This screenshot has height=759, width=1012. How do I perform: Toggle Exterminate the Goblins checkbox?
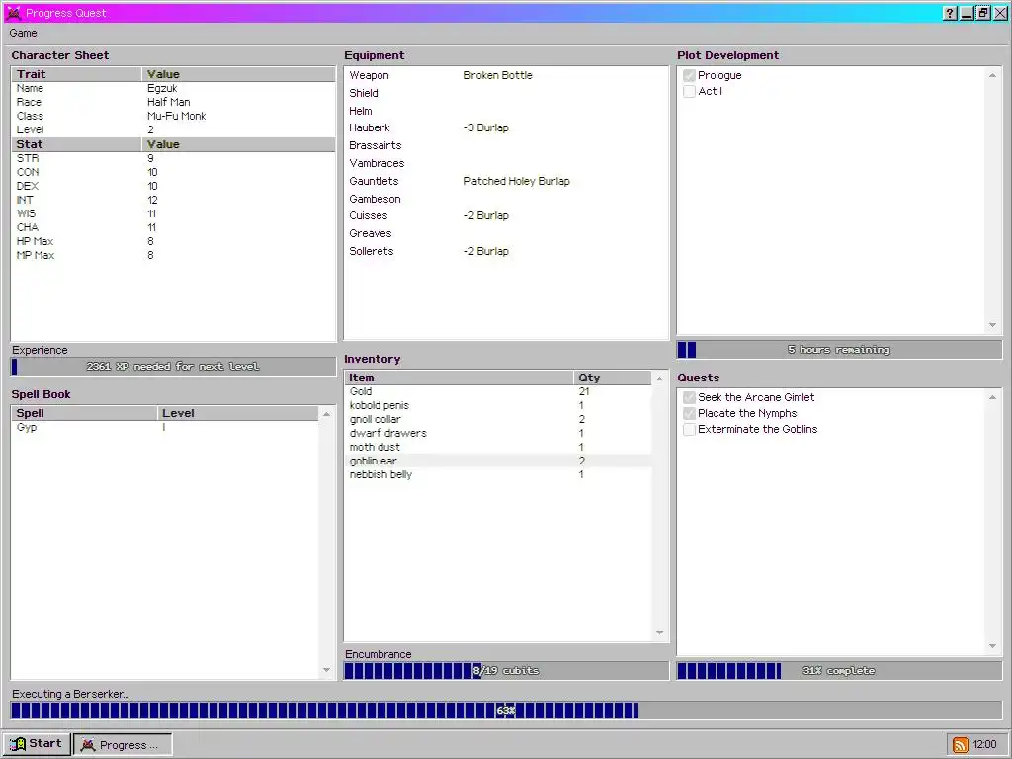689,430
